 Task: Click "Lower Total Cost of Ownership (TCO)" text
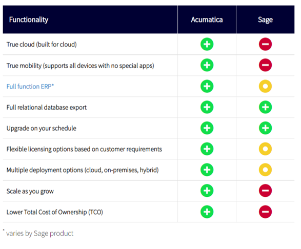55,212
